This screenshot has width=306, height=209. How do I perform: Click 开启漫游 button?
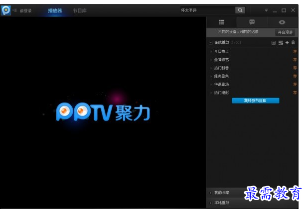285,32
